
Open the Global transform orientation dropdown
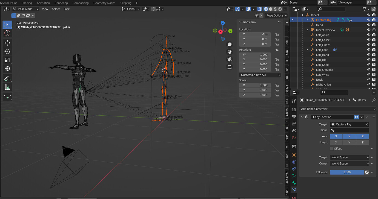[x=131, y=9]
